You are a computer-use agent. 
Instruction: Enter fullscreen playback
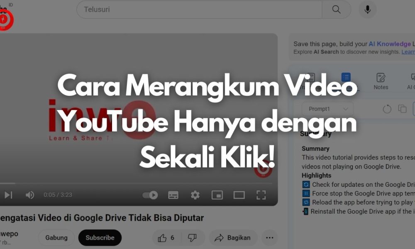pos(261,195)
